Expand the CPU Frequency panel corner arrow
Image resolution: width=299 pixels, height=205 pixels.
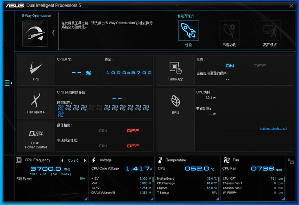pos(86,199)
